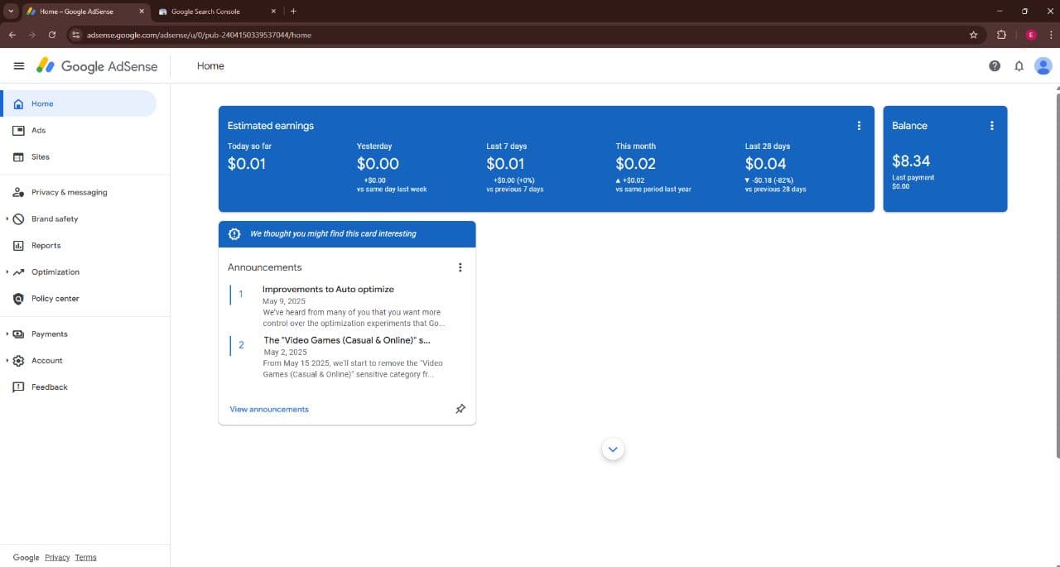Open Balance card options menu
1060x567 pixels.
[x=992, y=126]
